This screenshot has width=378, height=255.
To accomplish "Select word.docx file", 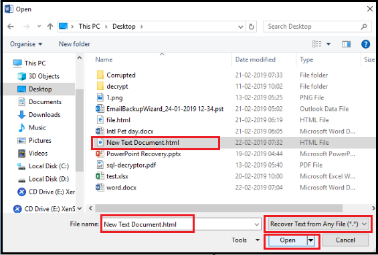I will coord(121,188).
